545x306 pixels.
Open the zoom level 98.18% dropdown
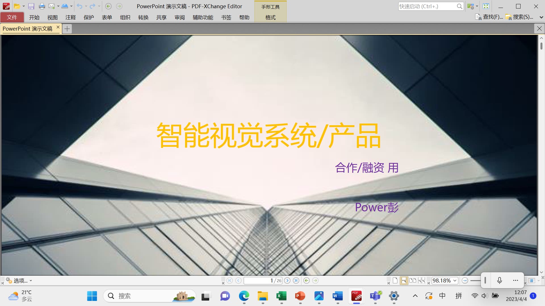455,280
